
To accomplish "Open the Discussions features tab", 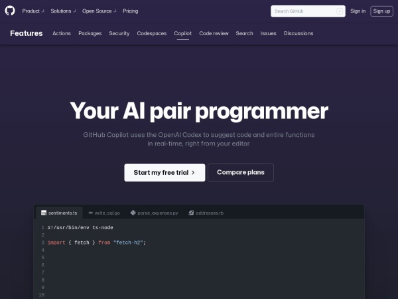I will 298,33.
